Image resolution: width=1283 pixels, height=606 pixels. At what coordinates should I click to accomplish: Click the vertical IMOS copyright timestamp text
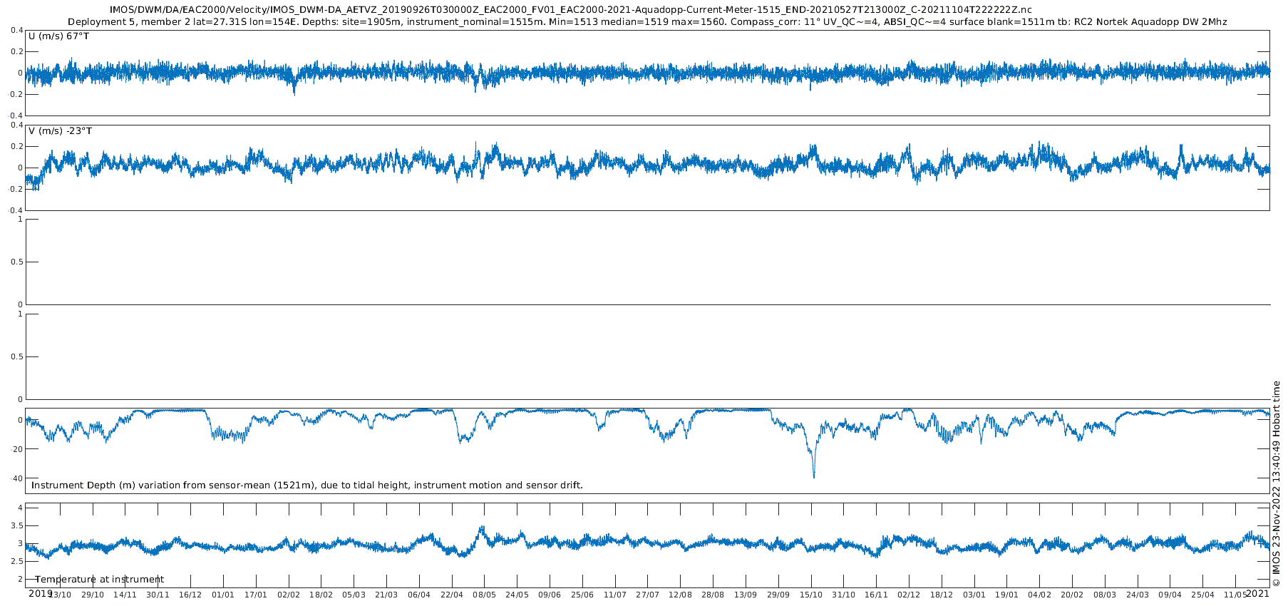tap(1277, 483)
